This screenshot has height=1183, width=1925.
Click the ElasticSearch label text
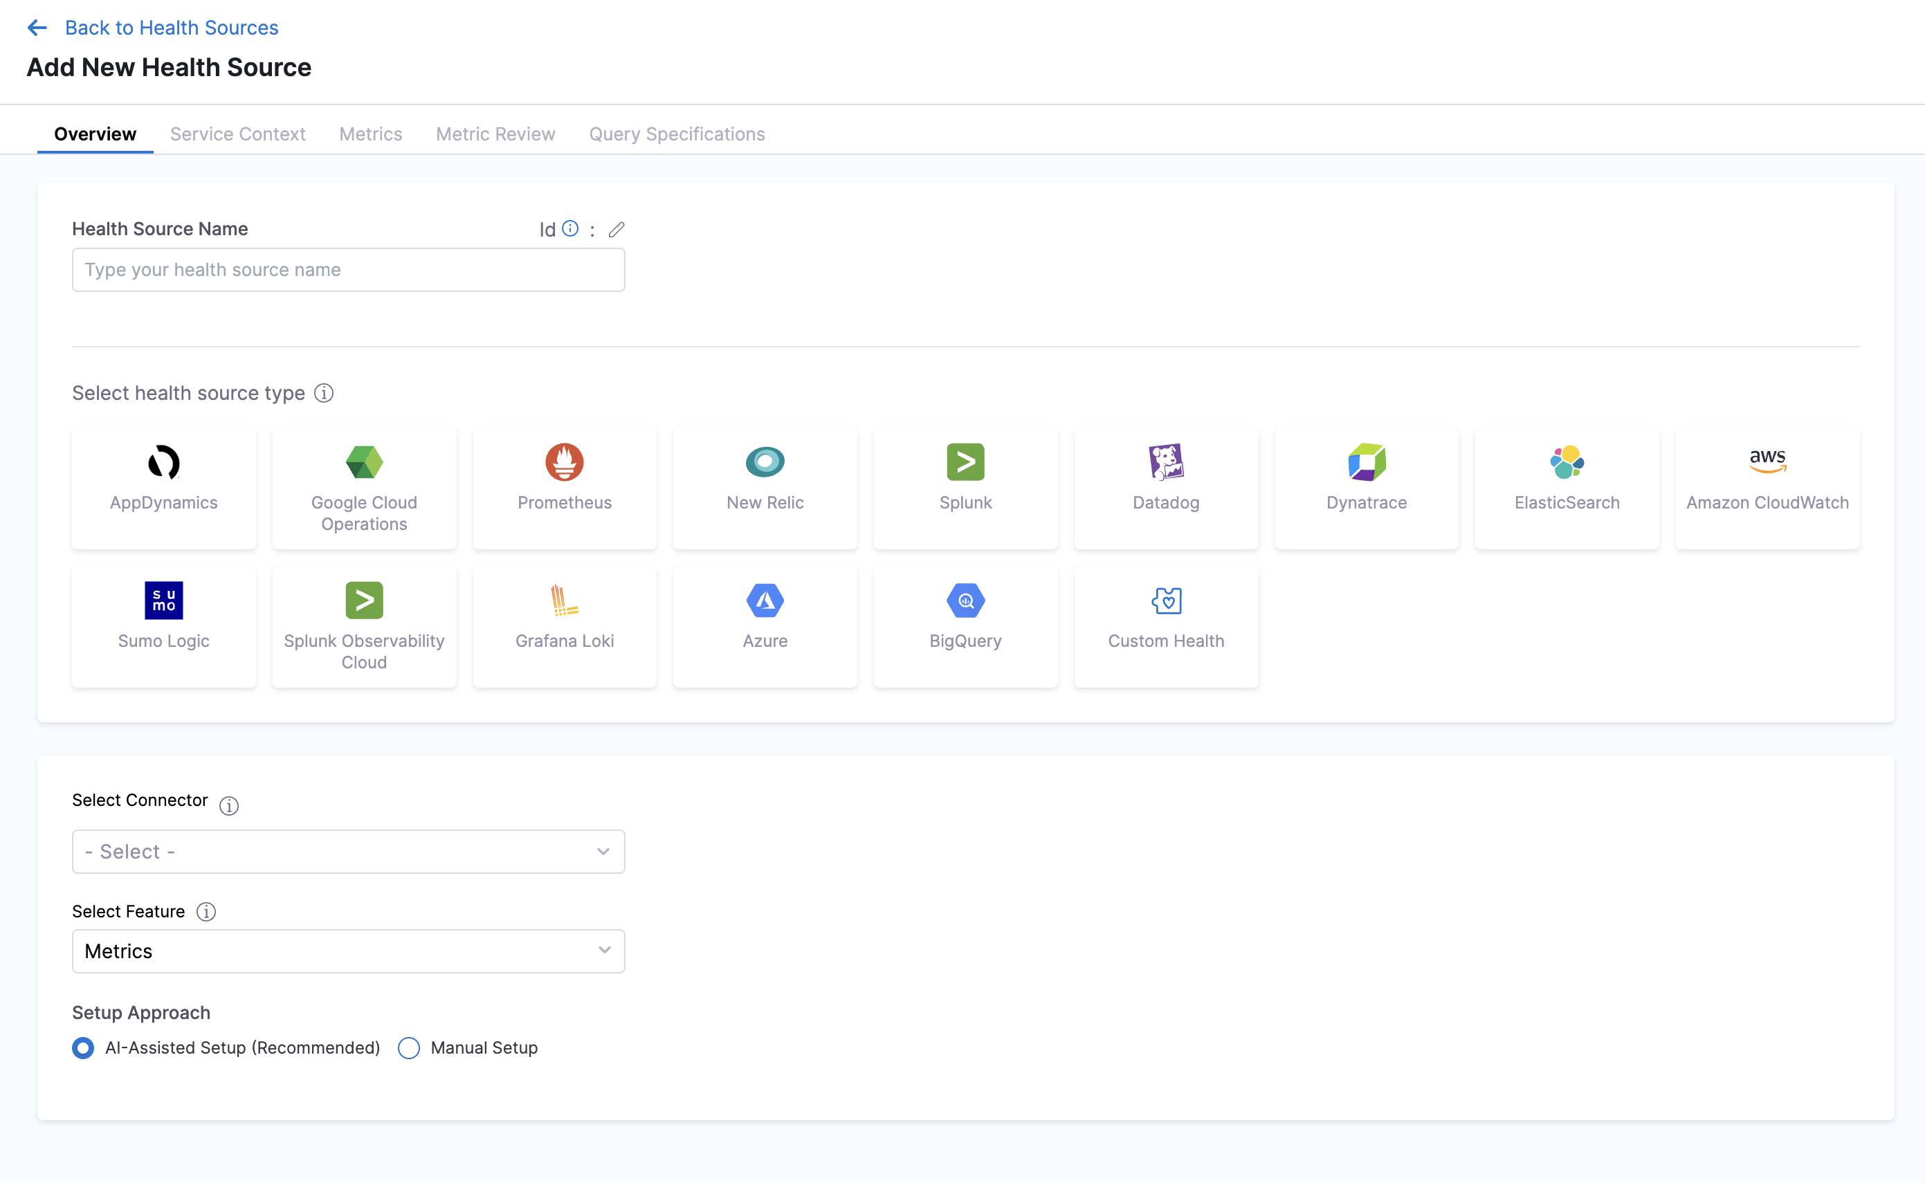click(x=1567, y=502)
